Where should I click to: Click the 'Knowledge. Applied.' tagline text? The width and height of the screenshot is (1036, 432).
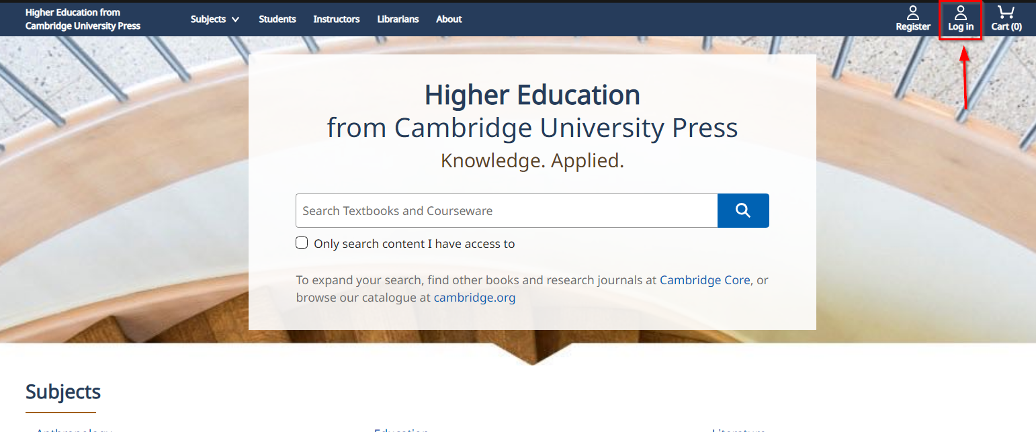532,161
